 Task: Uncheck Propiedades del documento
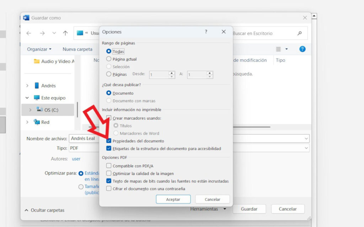pos(109,141)
